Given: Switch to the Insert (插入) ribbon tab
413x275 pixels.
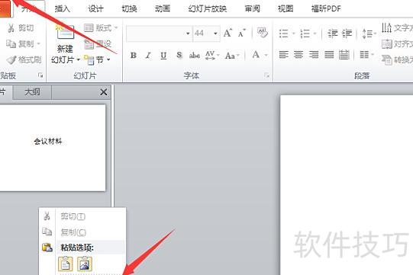Looking at the screenshot, I should (x=62, y=8).
